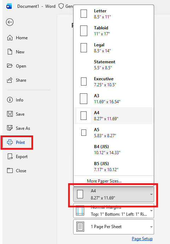The image size is (170, 244).
Task: Choose the A3 paper size option
Action: [114, 99]
